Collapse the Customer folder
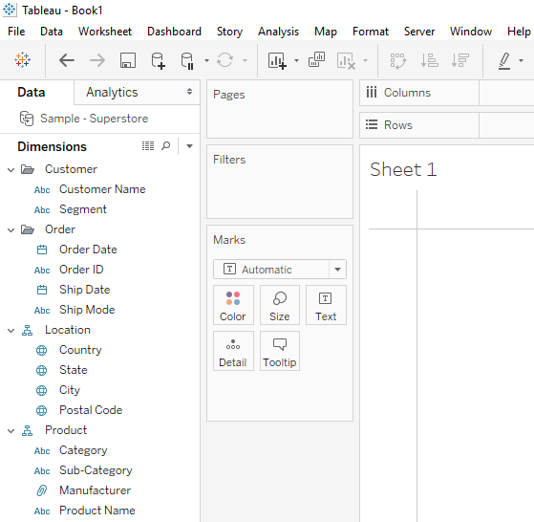Image resolution: width=534 pixels, height=522 pixels. [x=11, y=169]
